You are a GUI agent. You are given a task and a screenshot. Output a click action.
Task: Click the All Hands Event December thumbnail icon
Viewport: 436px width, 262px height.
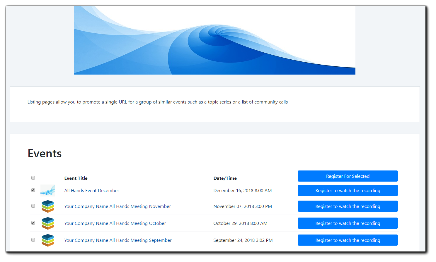point(48,190)
